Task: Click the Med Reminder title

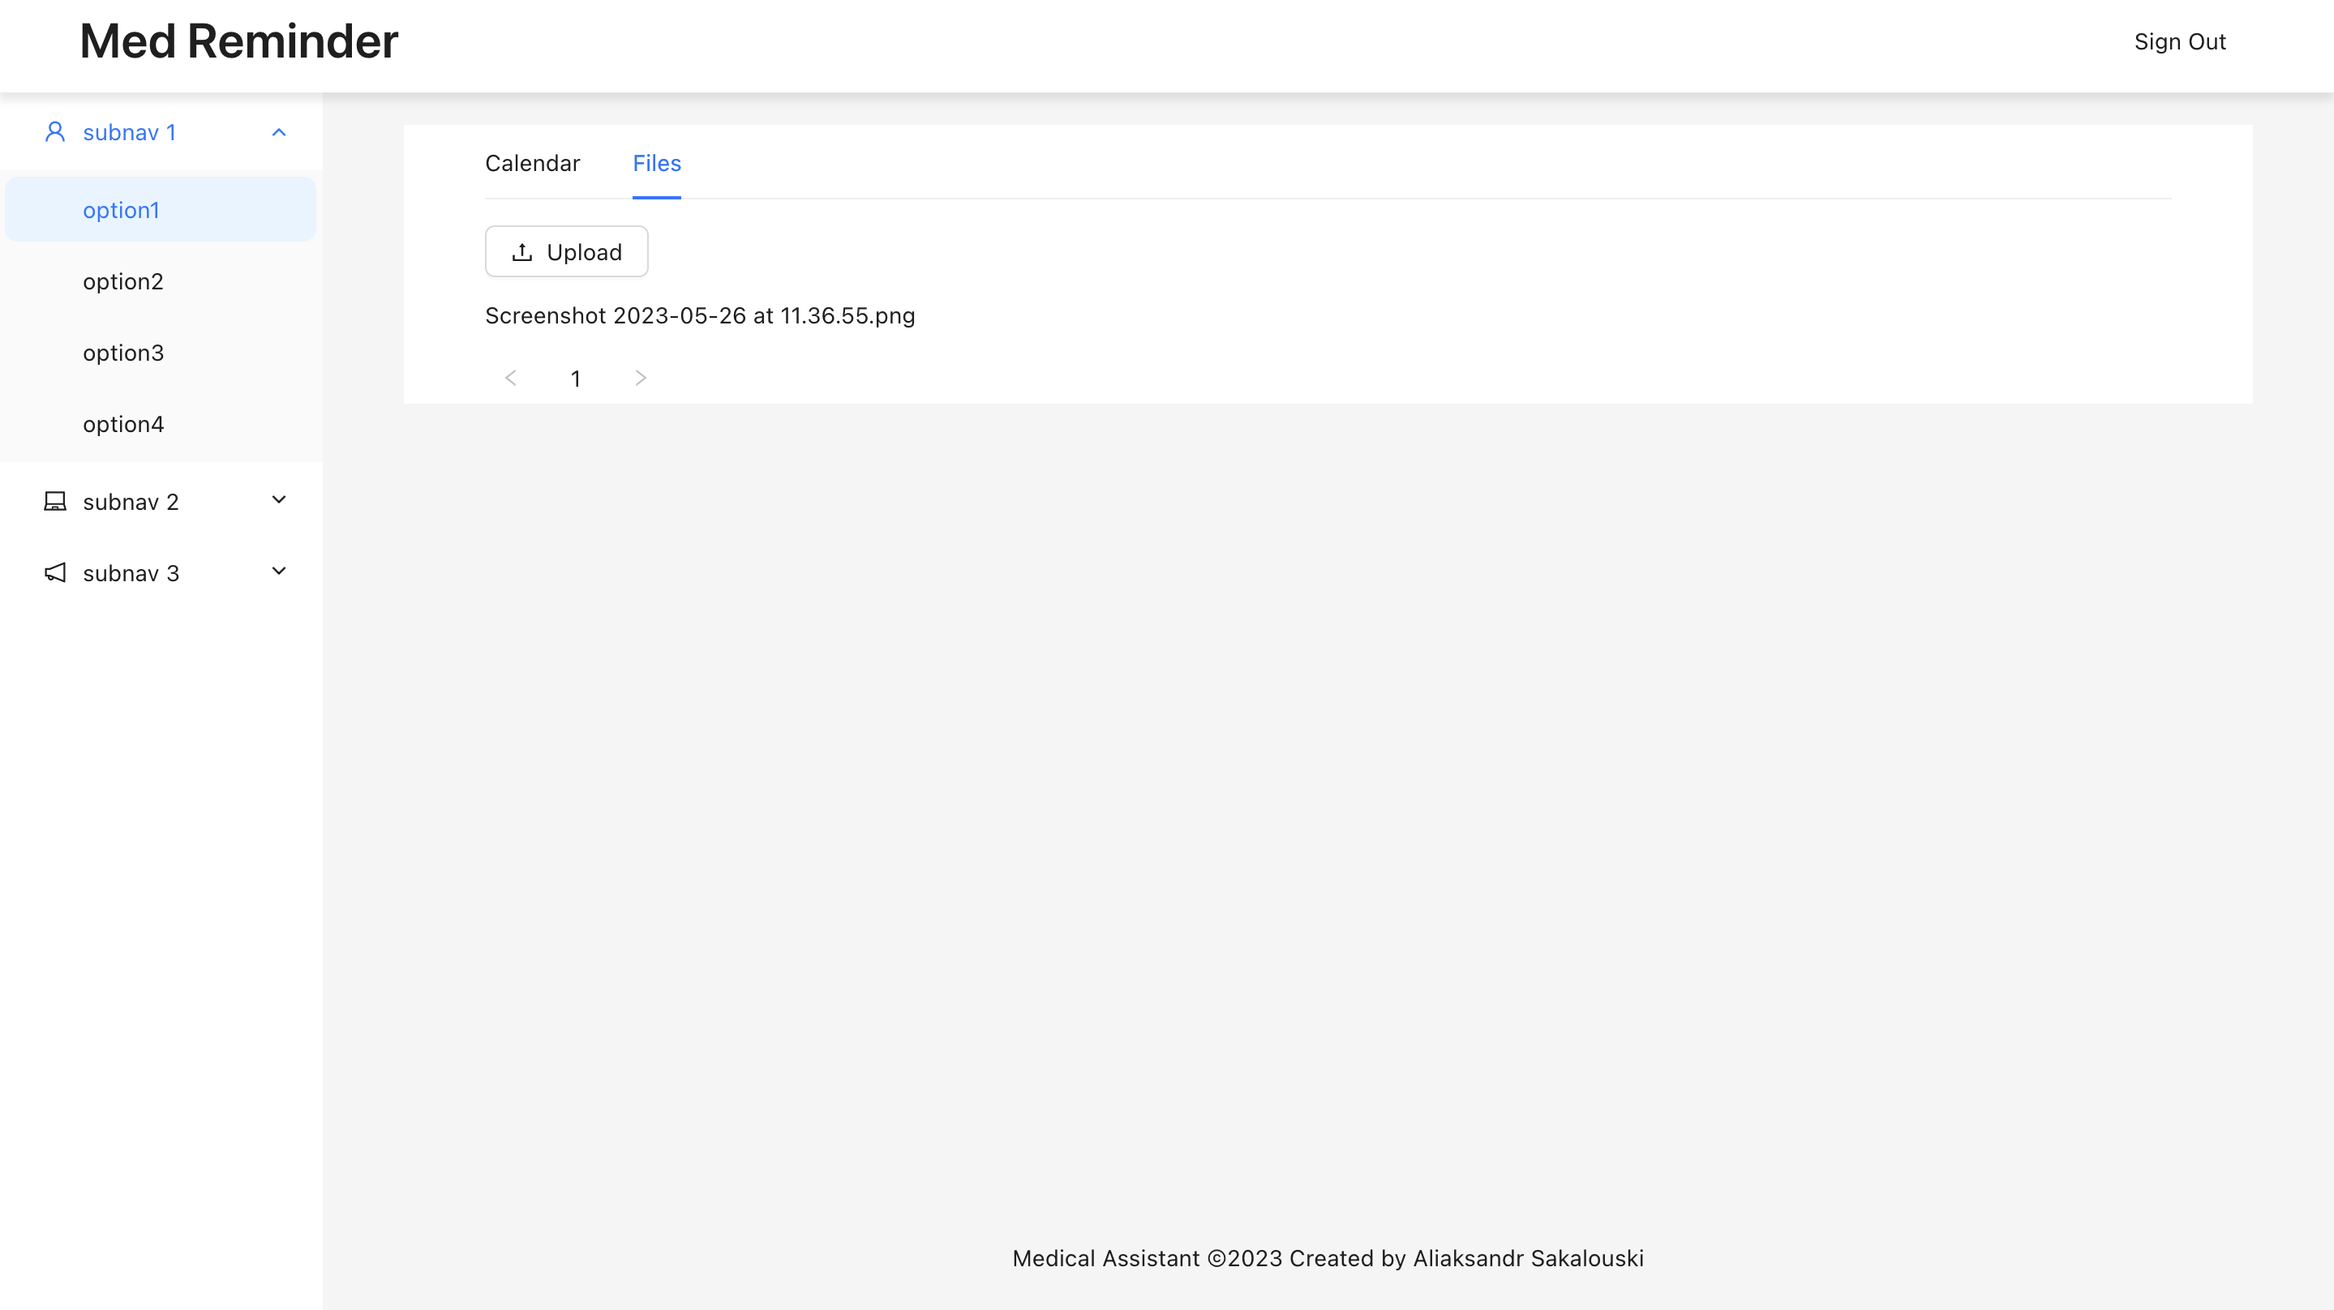Action: 239,41
